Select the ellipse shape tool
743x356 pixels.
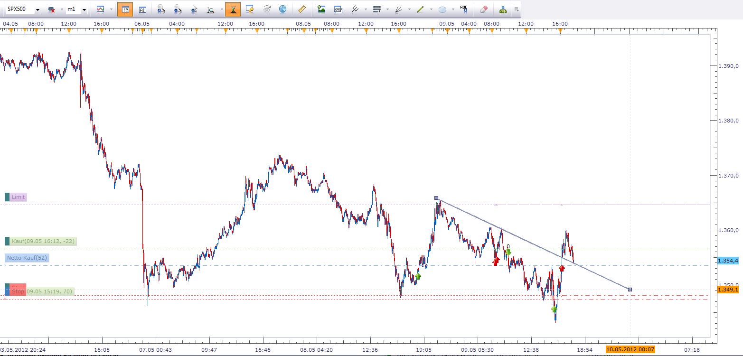coord(442,9)
